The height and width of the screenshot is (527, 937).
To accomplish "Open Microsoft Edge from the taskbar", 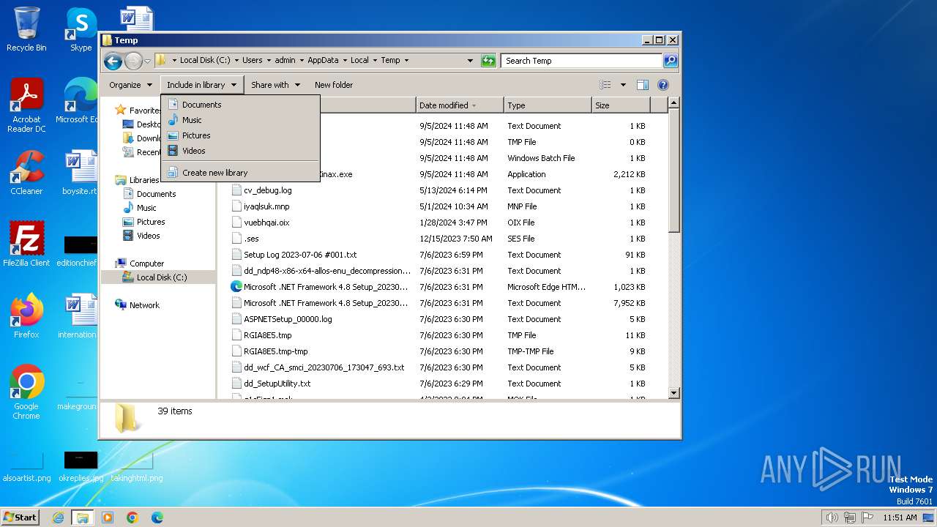I will [157, 517].
